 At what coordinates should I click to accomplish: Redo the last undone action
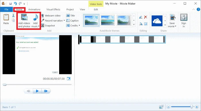20,3
